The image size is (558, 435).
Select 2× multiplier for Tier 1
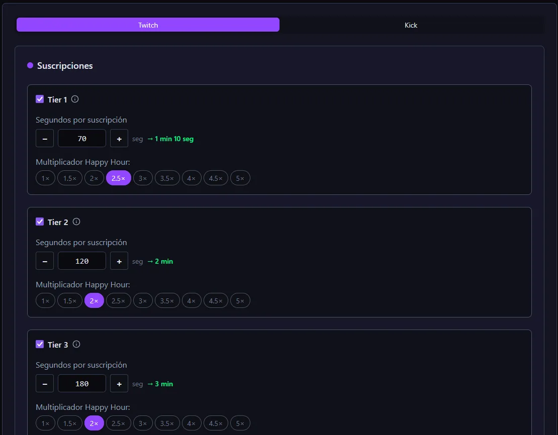coord(95,178)
